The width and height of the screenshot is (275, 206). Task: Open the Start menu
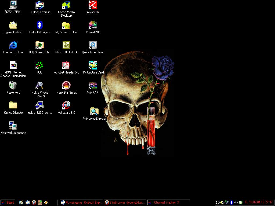click(8, 203)
